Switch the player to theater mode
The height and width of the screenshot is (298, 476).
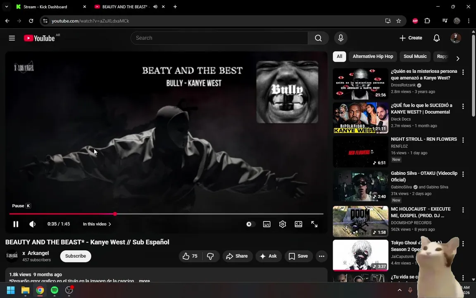pos(298,224)
